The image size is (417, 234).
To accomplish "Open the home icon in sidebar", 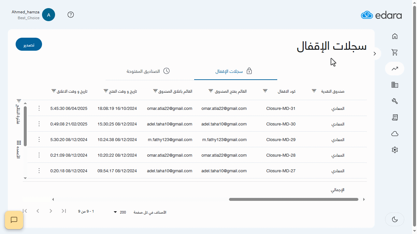I will click(x=395, y=36).
